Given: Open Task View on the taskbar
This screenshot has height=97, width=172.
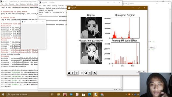Looking at the screenshot, I should (x=52, y=95).
